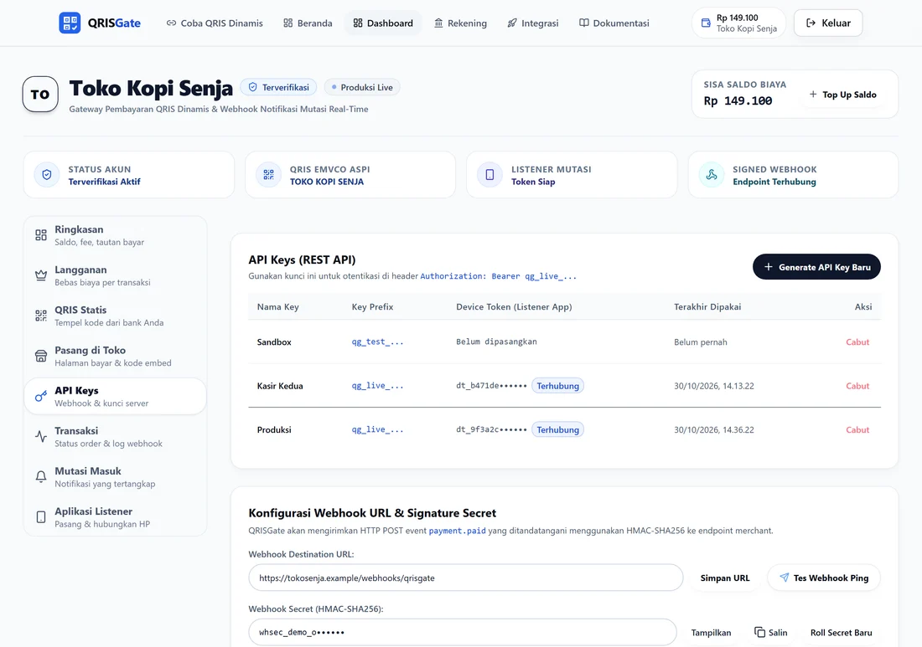Click the Mutasi Masuk bell icon
The height and width of the screenshot is (647, 922).
pyautogui.click(x=40, y=477)
